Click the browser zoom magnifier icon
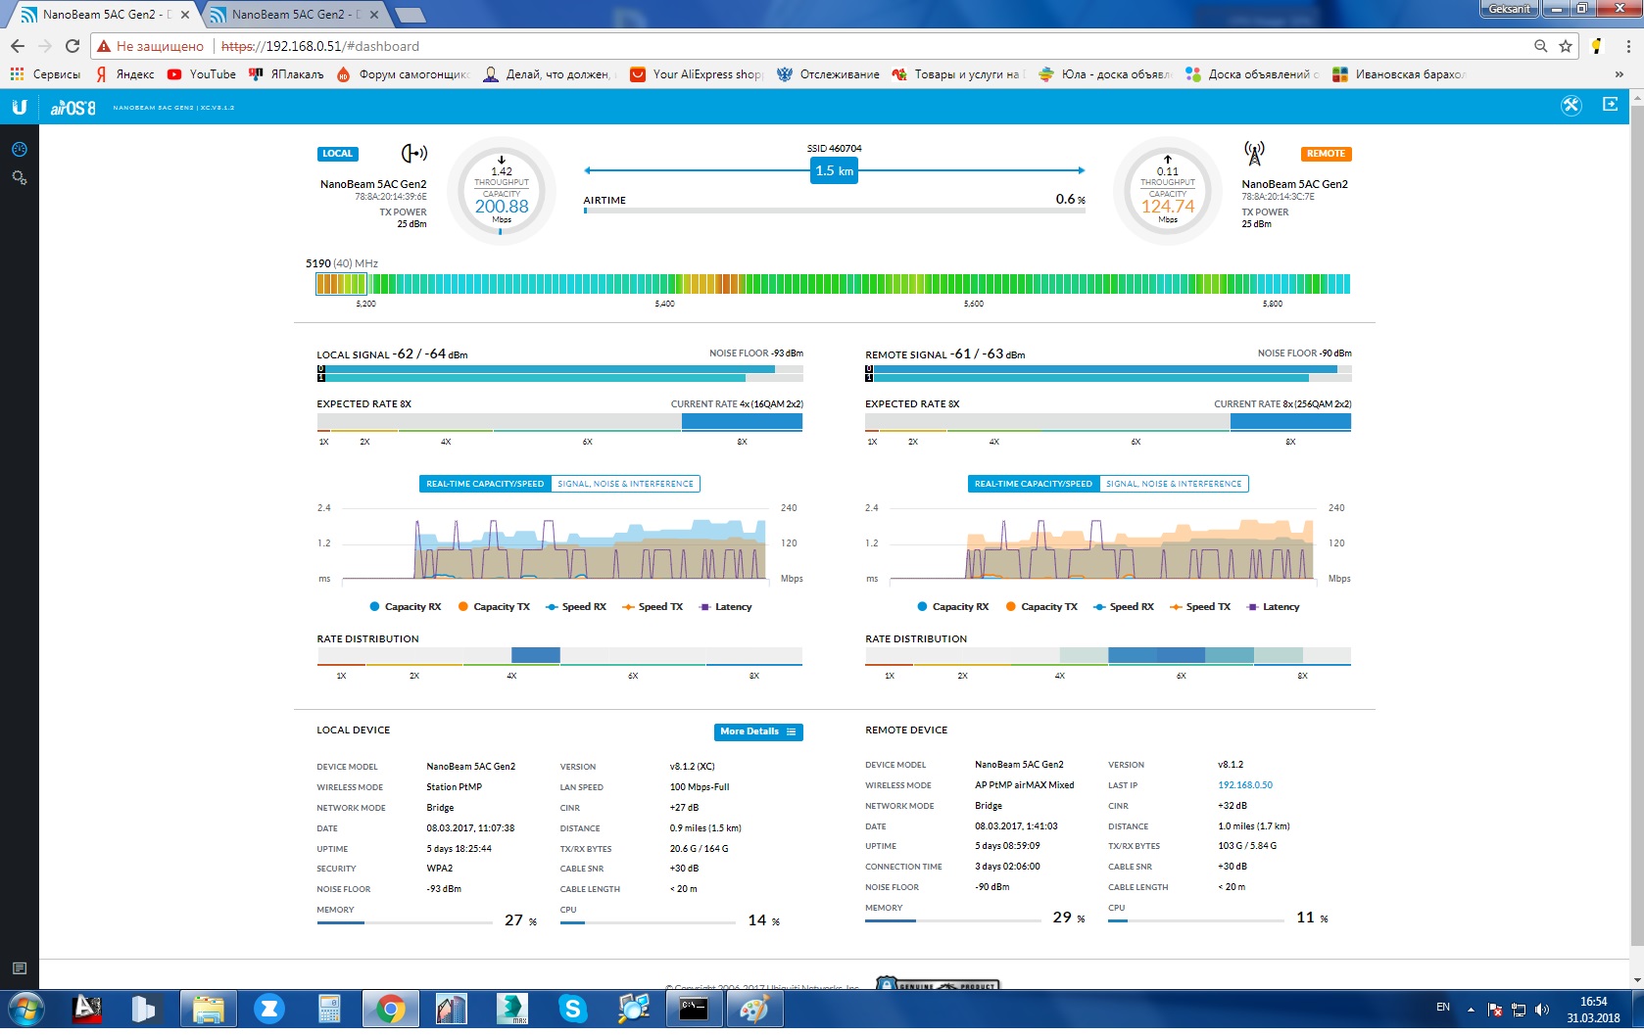The image size is (1644, 1036). pyautogui.click(x=1540, y=46)
